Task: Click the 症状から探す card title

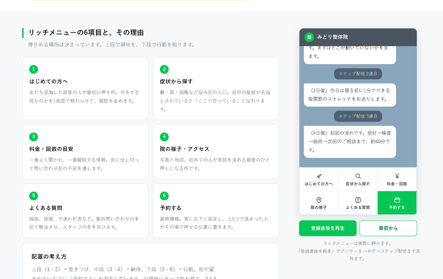Action: coord(176,81)
